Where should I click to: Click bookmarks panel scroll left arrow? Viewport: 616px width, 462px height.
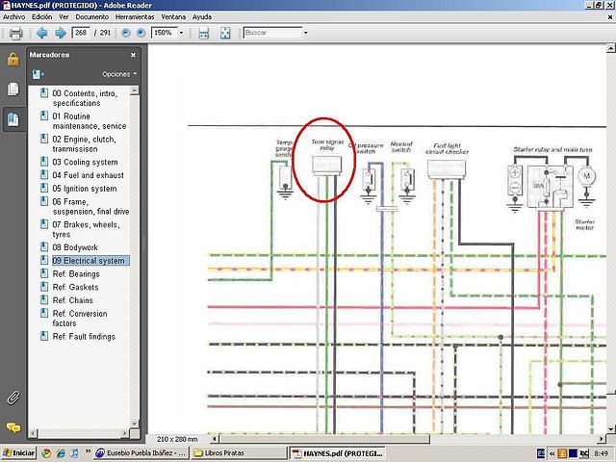coord(33,433)
